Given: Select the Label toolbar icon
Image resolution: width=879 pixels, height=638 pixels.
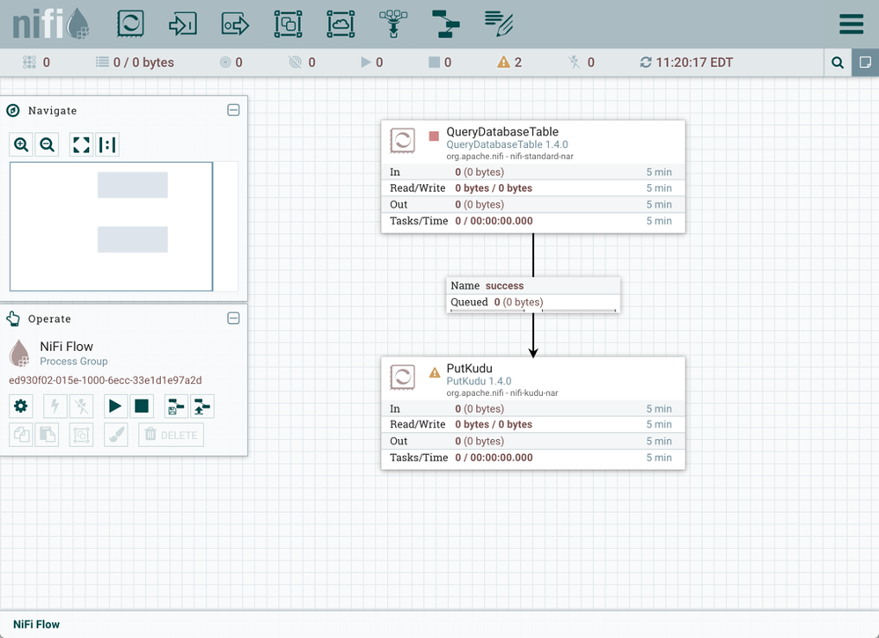Looking at the screenshot, I should [x=499, y=24].
